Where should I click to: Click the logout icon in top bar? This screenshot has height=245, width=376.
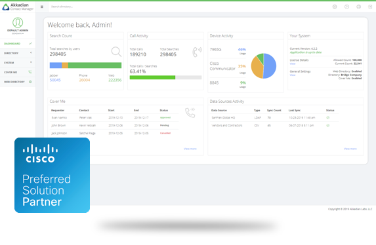click(370, 7)
